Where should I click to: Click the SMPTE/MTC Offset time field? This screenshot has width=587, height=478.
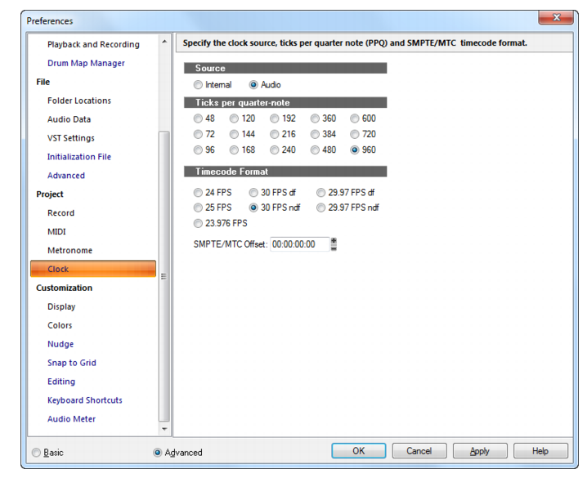(299, 244)
